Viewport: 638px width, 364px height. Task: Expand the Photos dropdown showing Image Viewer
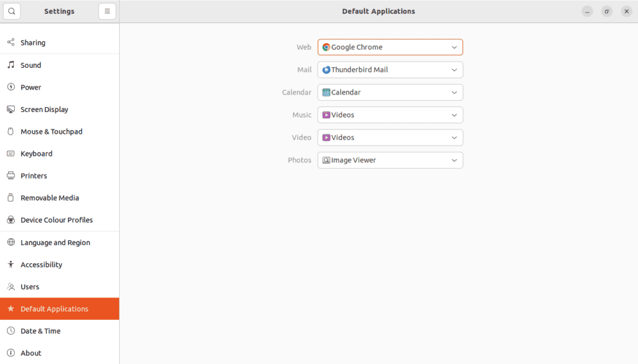[x=389, y=160]
